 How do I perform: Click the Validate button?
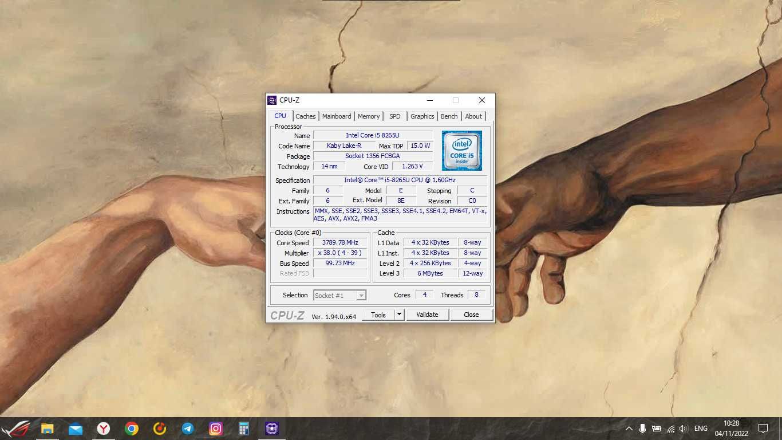tap(427, 315)
